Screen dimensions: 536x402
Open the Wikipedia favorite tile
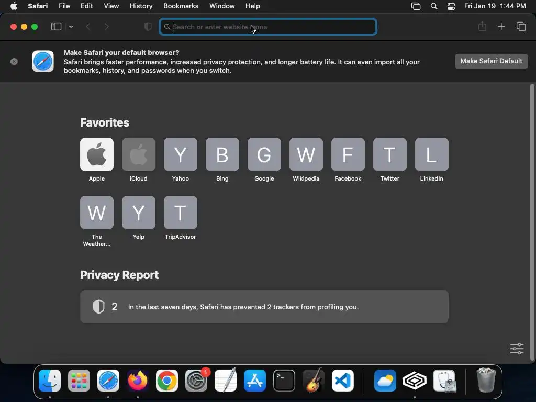click(x=306, y=154)
